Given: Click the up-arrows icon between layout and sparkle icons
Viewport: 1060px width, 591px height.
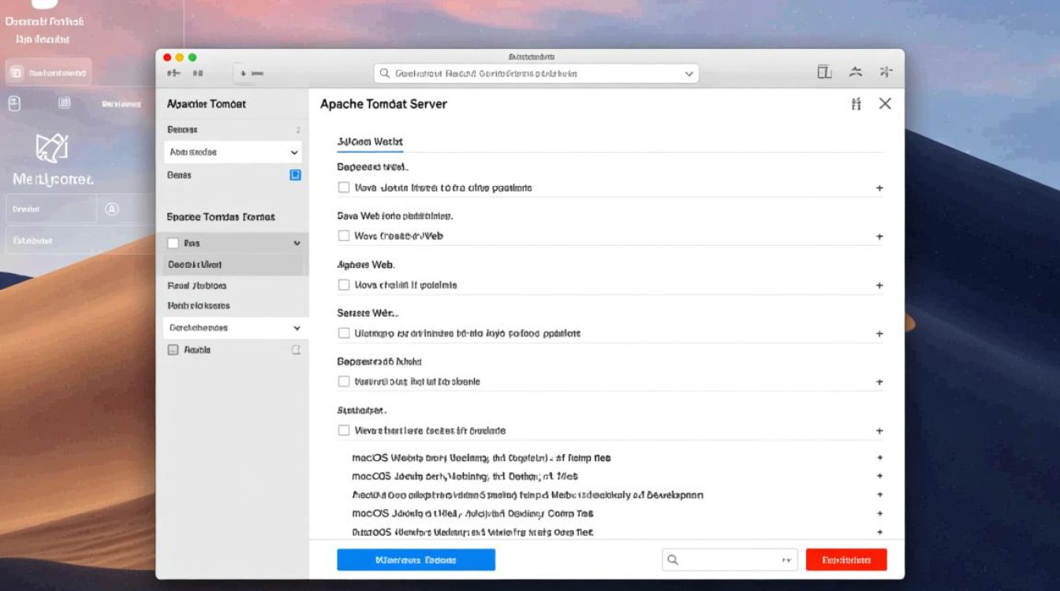Looking at the screenshot, I should [x=855, y=72].
